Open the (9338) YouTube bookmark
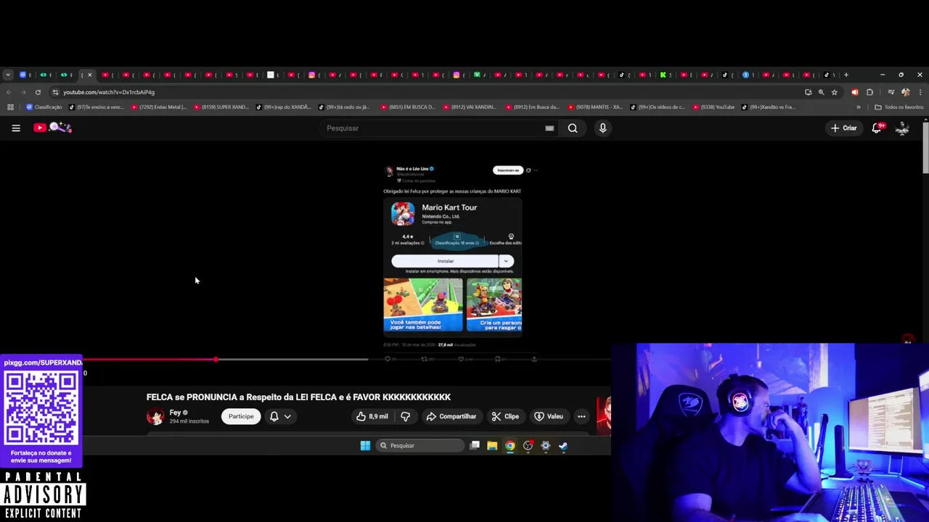929x522 pixels. 714,107
